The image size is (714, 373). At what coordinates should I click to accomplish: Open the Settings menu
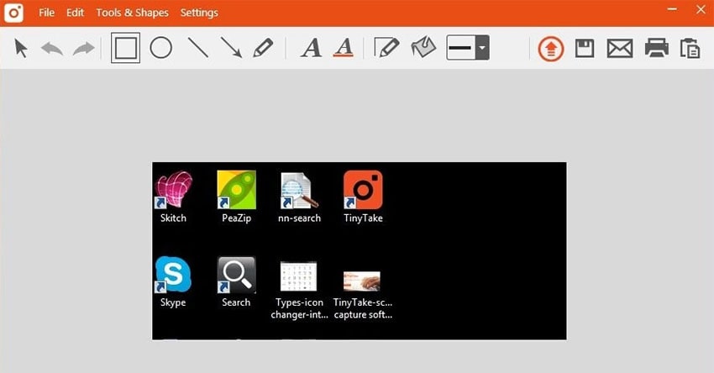pos(199,13)
